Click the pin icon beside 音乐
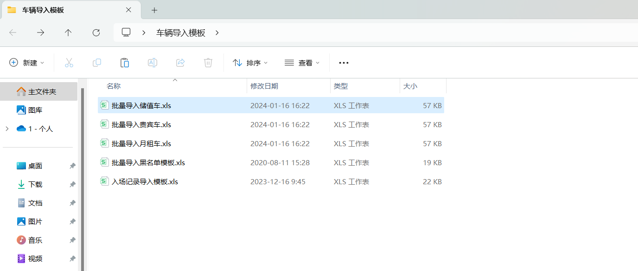Image resolution: width=638 pixels, height=271 pixels. coord(72,240)
